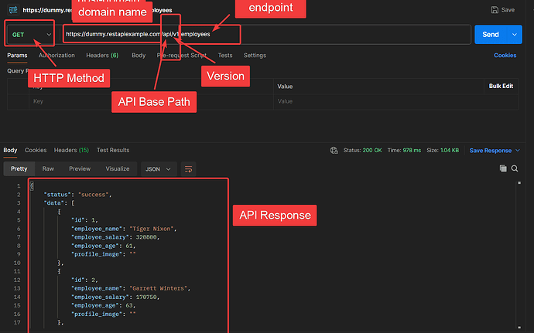Screen dimensions: 534x333
Task: Select the Tests tab
Action: [225, 56]
